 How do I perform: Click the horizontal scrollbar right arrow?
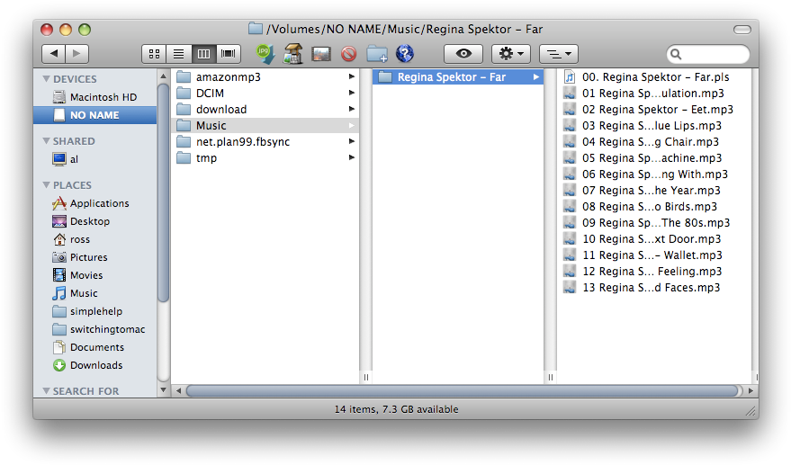point(751,390)
